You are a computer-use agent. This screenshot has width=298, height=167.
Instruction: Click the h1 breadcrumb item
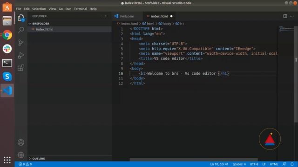180,24
